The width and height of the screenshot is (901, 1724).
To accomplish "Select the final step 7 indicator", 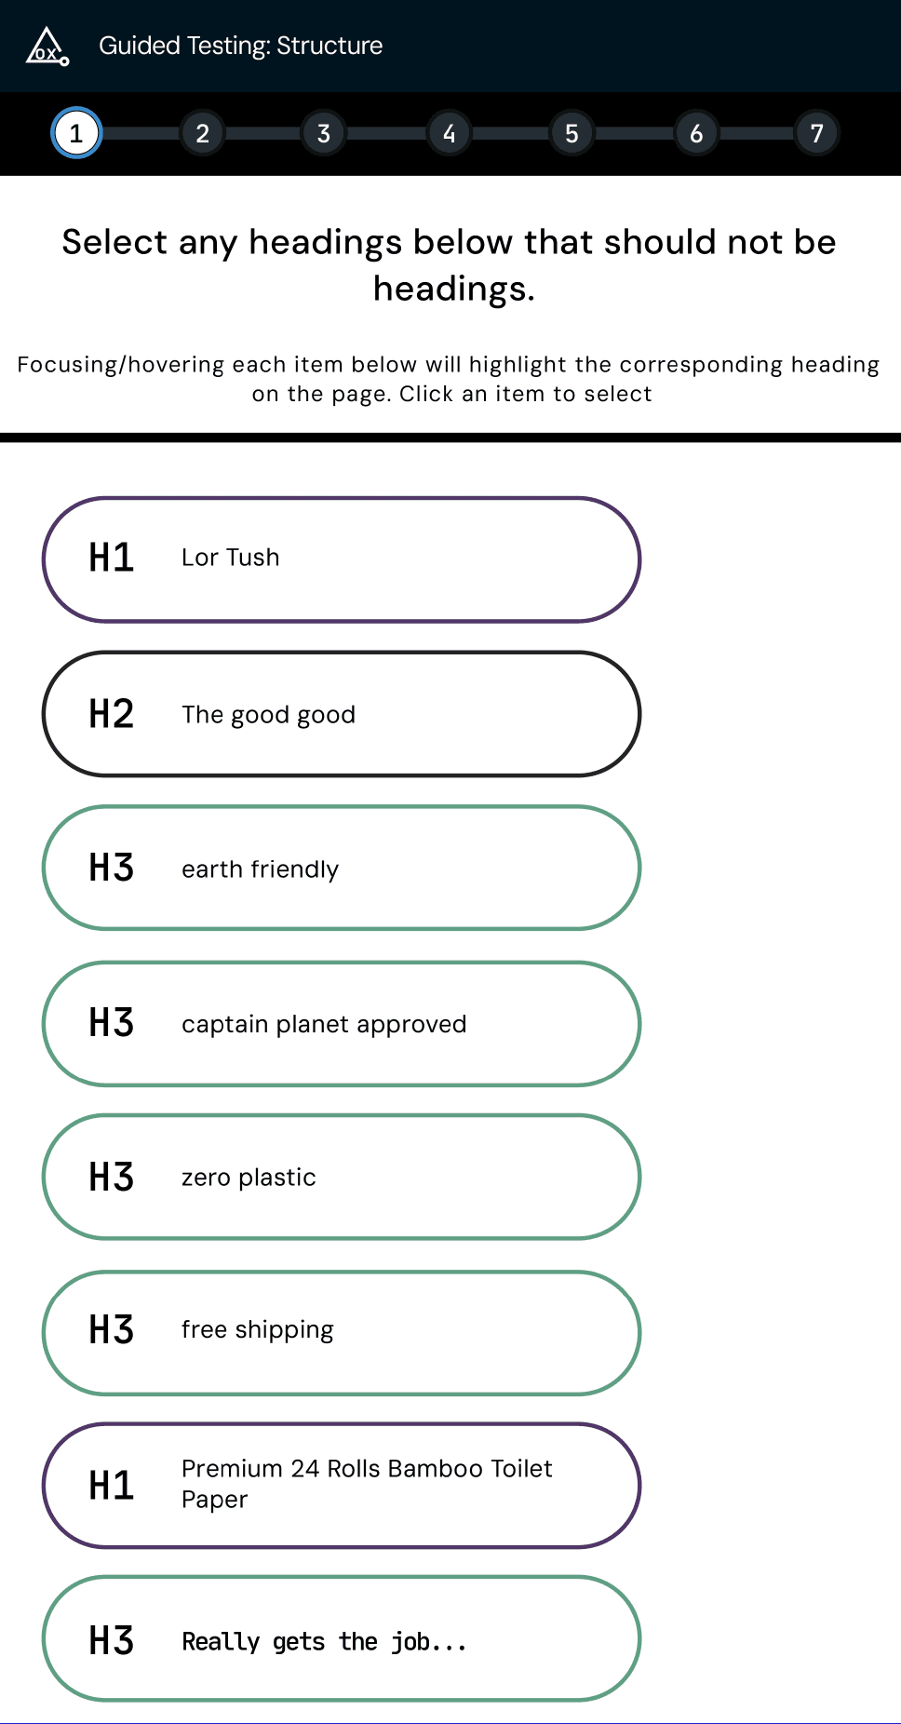I will point(816,133).
